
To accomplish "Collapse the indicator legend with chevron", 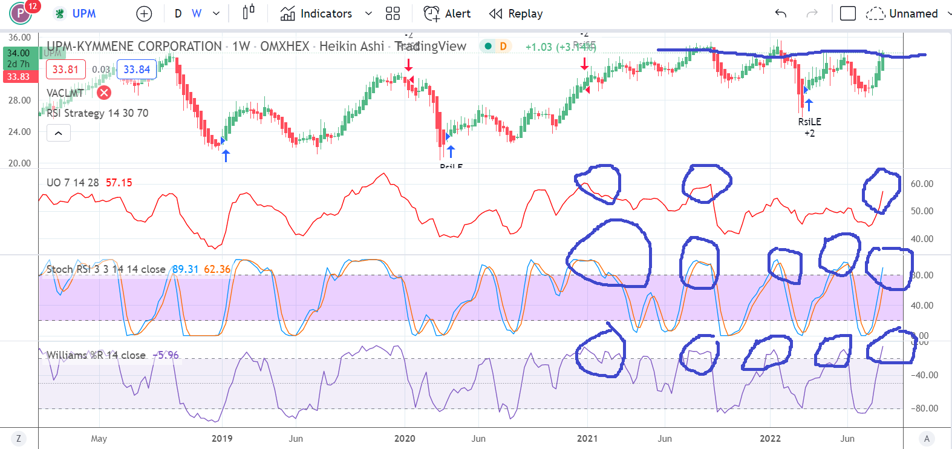I will 59,133.
